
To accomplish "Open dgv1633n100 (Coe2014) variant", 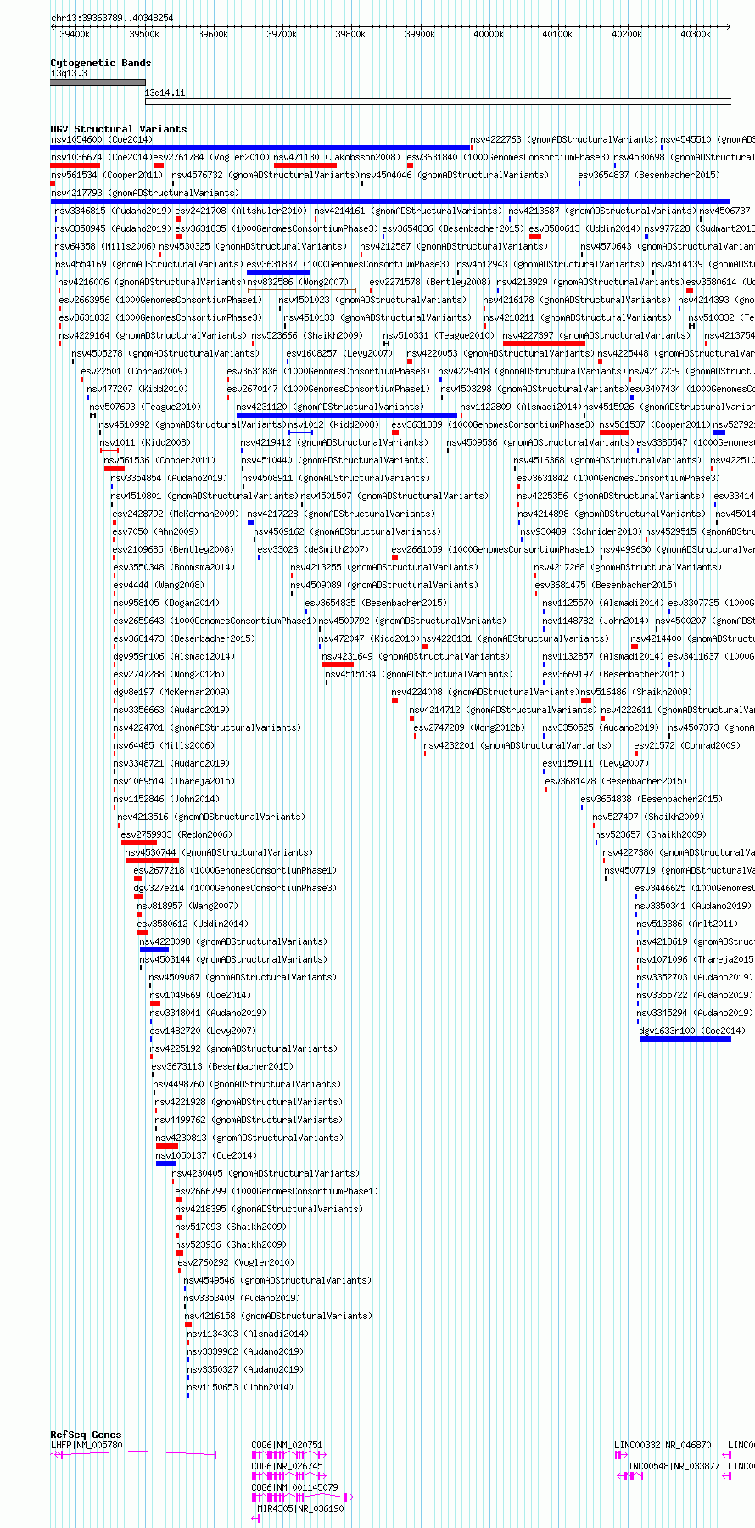I will 693,1031.
